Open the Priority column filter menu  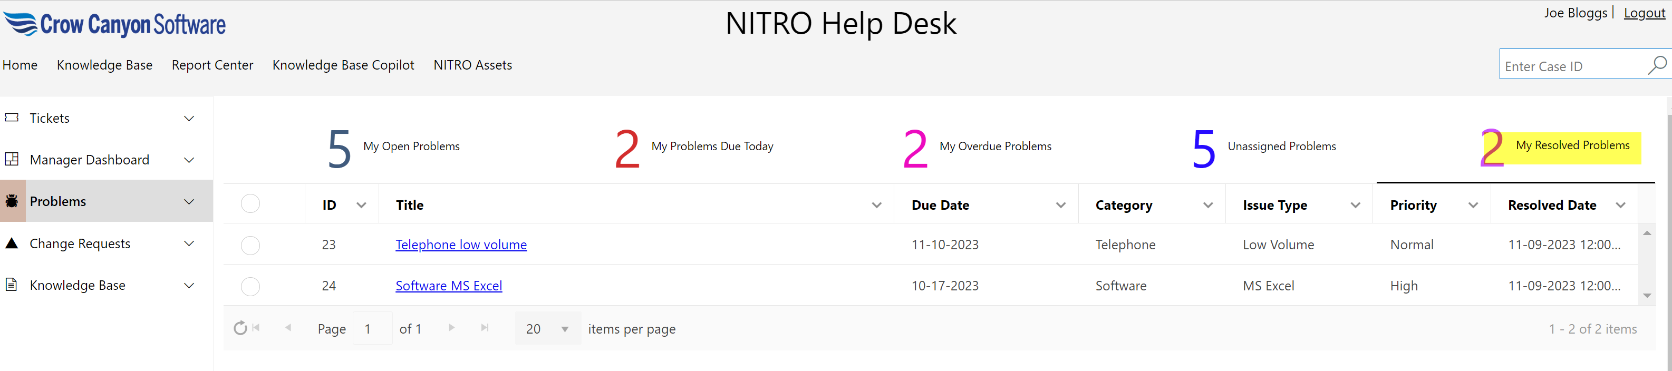point(1473,206)
